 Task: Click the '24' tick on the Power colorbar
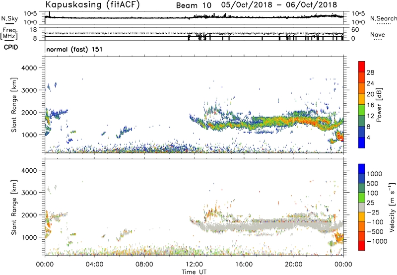[370, 83]
